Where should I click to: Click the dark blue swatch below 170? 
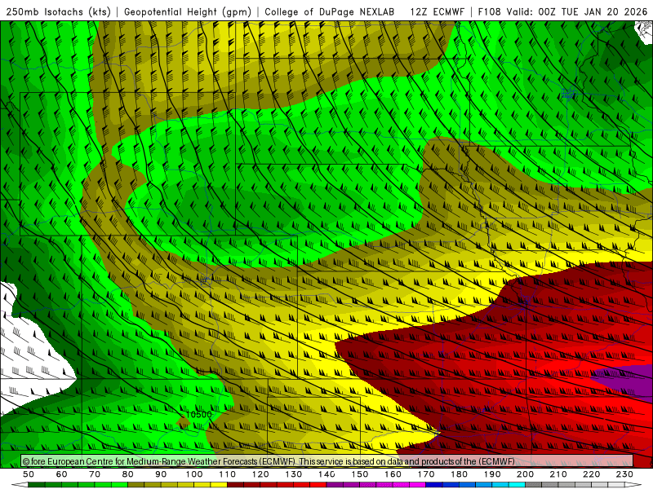pos(434,484)
